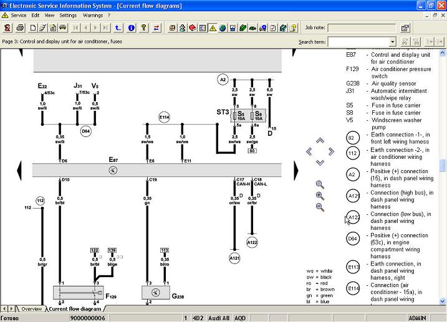Open the Service menu

19,15
